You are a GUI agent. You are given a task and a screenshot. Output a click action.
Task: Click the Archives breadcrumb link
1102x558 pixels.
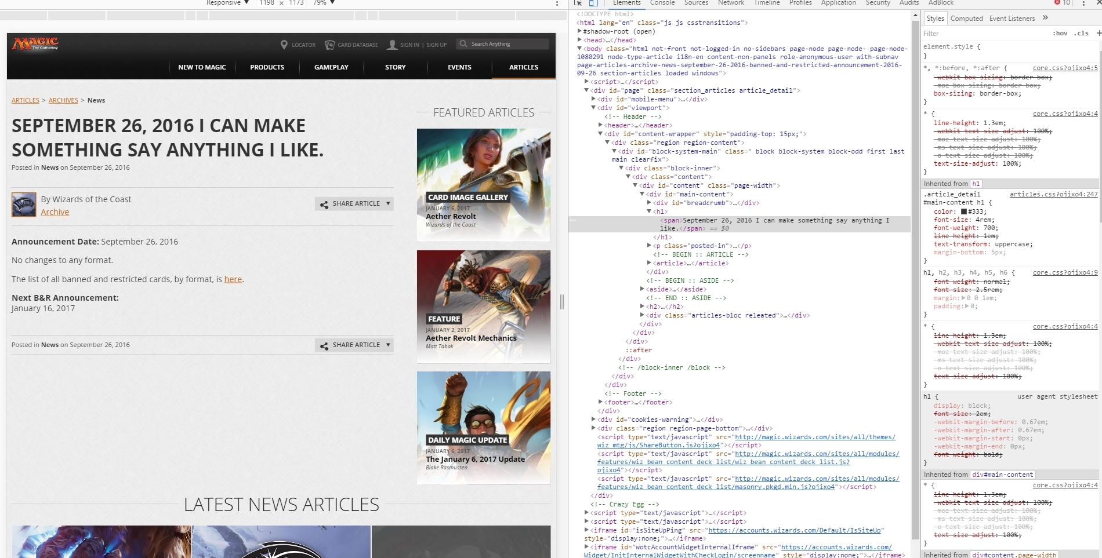tap(63, 100)
